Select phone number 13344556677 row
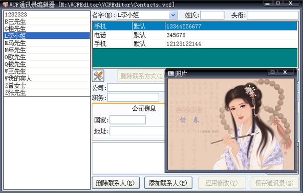303x193 pixels. click(x=195, y=26)
